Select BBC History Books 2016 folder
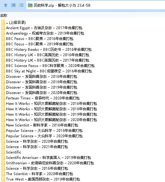The width and height of the screenshot is (165, 182). coord(49,50)
